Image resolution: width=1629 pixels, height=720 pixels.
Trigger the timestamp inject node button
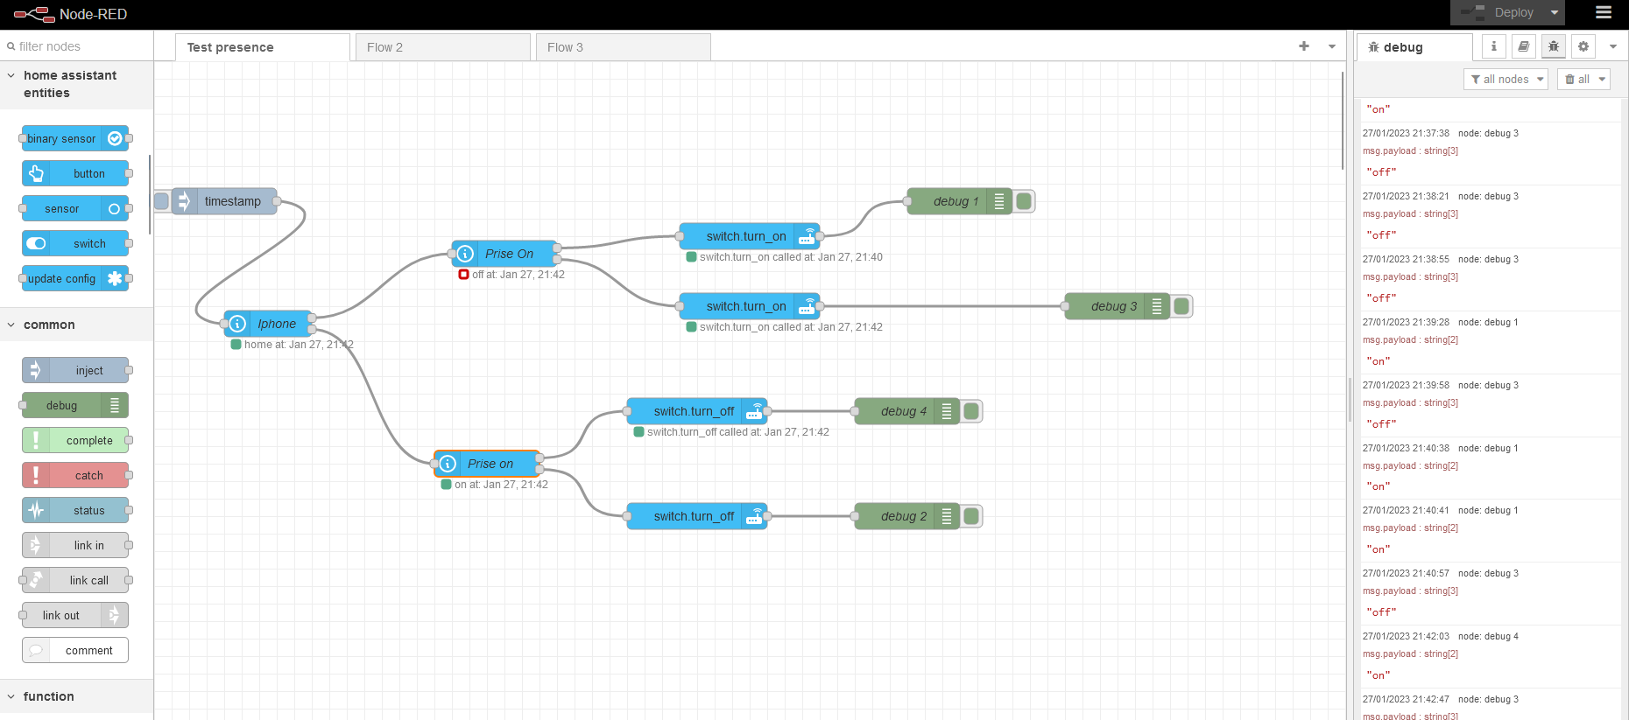(x=162, y=201)
